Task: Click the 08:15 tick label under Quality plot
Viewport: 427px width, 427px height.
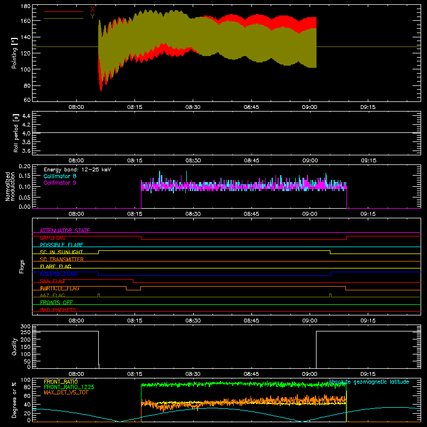Action: [135, 374]
